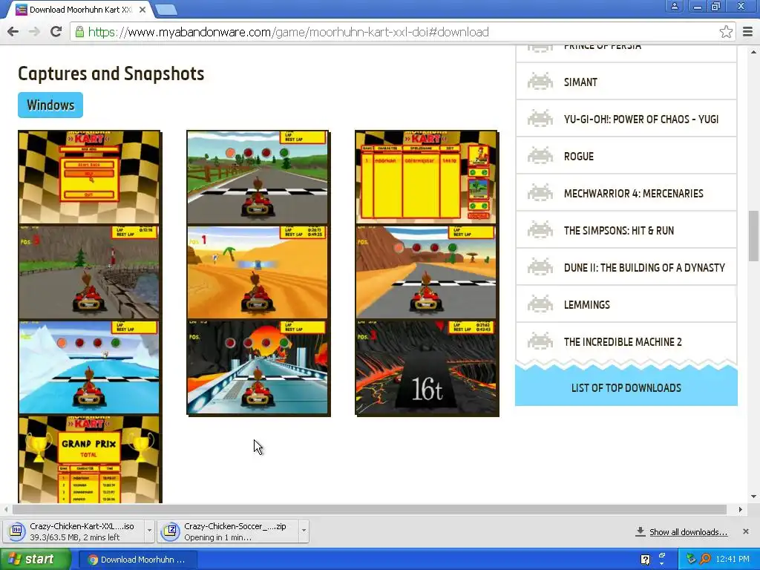This screenshot has height=570, width=760.
Task: Click the scroll right arrow on horizontal scrollbar
Action: coord(740,509)
